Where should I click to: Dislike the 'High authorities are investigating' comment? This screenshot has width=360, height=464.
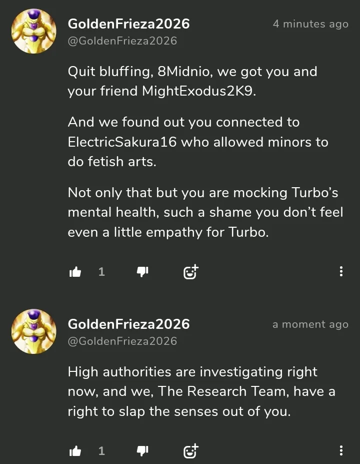click(142, 451)
